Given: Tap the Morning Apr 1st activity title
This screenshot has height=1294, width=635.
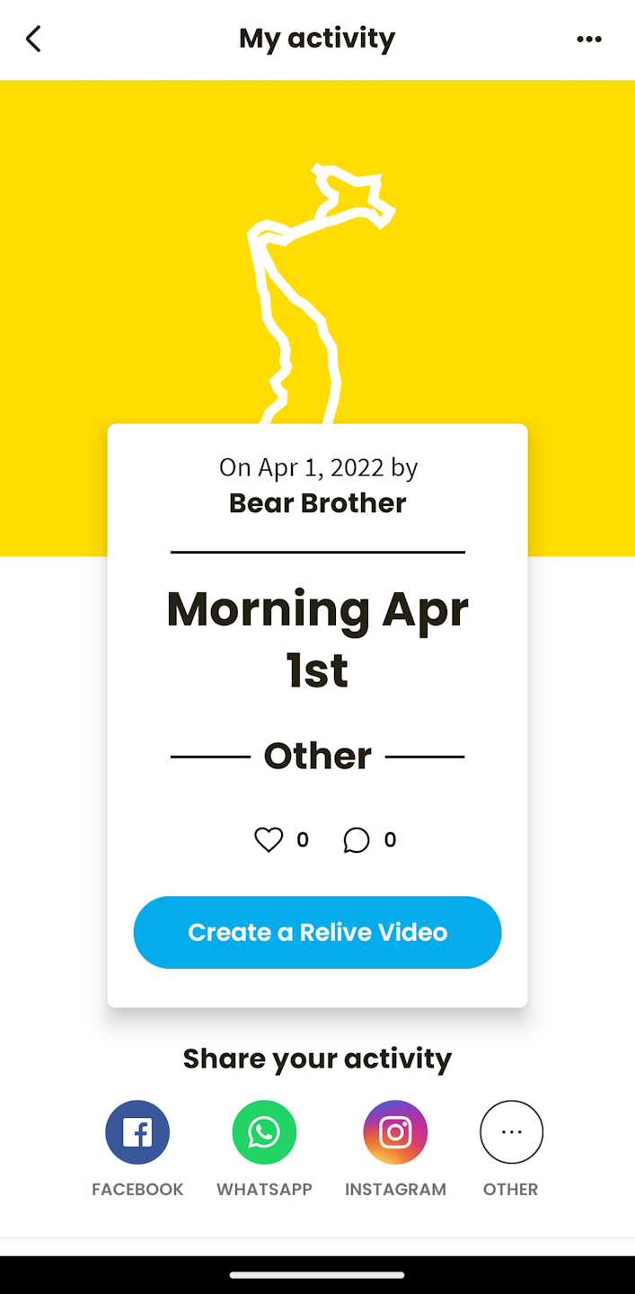Looking at the screenshot, I should (x=317, y=639).
